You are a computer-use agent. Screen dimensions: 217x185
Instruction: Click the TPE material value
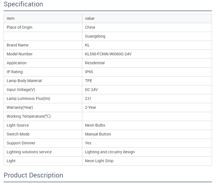click(x=88, y=81)
